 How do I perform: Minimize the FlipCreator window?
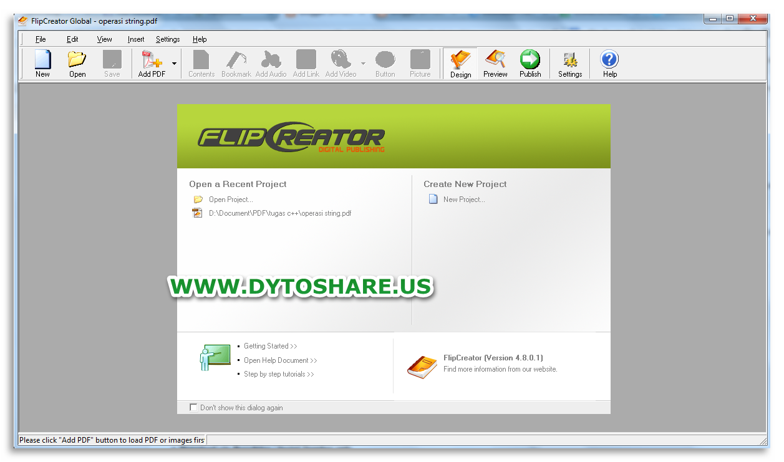713,19
